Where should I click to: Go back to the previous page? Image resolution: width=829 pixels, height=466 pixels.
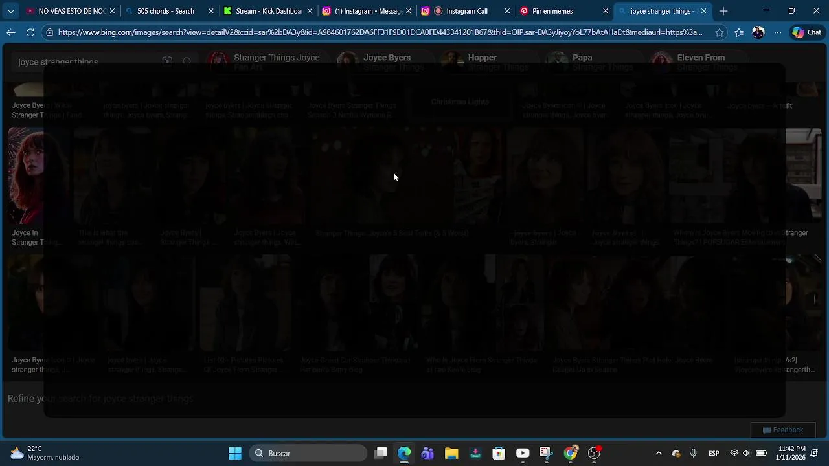tap(11, 32)
